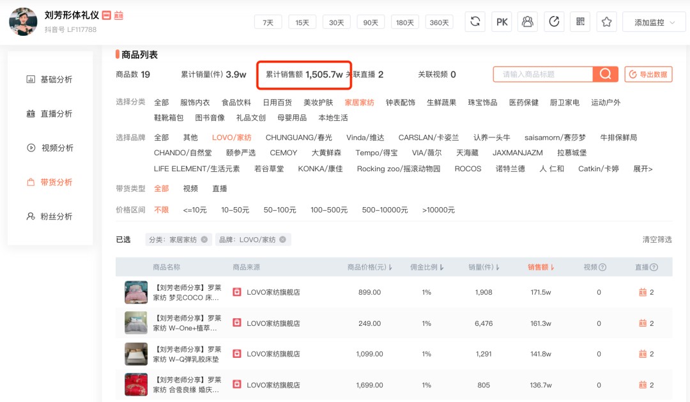The image size is (690, 402).
Task: Open the 添加监控 dropdown
Action: pyautogui.click(x=654, y=22)
